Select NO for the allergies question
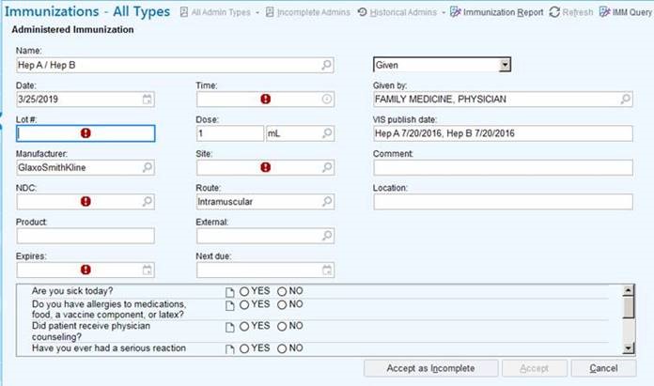The width and height of the screenshot is (654, 386). 282,304
